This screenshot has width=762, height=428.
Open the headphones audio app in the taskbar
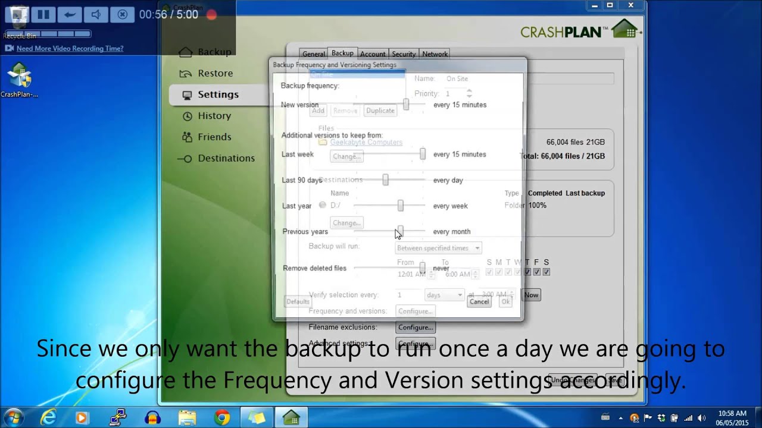(152, 418)
